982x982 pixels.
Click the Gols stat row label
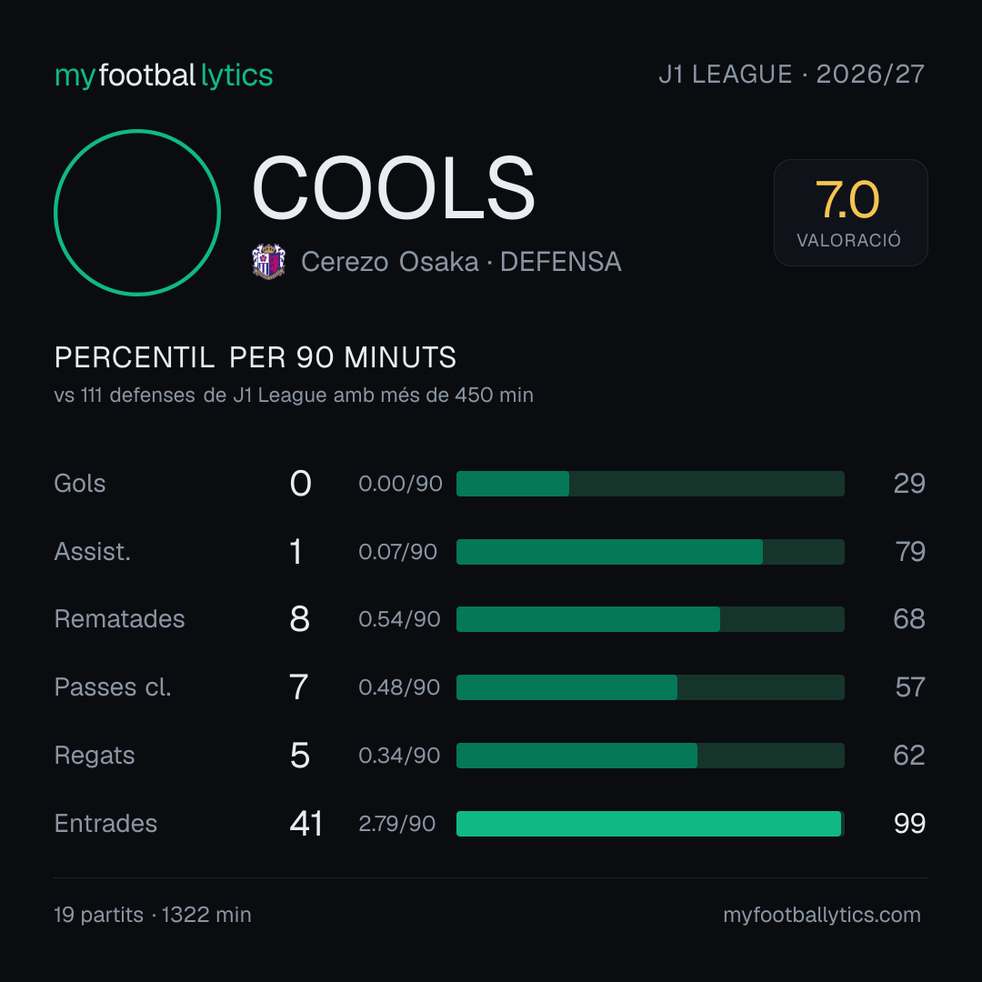pyautogui.click(x=79, y=484)
